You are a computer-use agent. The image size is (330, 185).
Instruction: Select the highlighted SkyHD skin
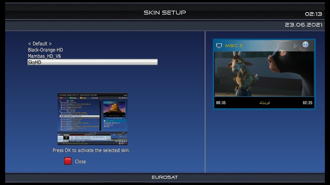[x=92, y=62]
